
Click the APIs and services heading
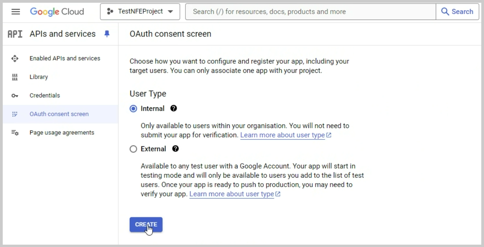tap(63, 34)
